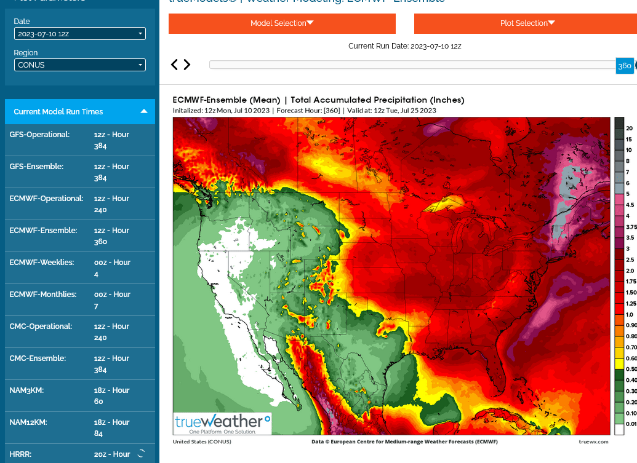Select the ECMWF-Ensemble model run row
Screen dimensions: 637x463
coord(79,235)
